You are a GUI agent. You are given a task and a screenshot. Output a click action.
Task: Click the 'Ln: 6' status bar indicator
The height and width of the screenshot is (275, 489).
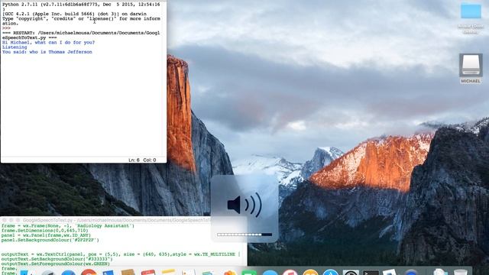(x=134, y=160)
